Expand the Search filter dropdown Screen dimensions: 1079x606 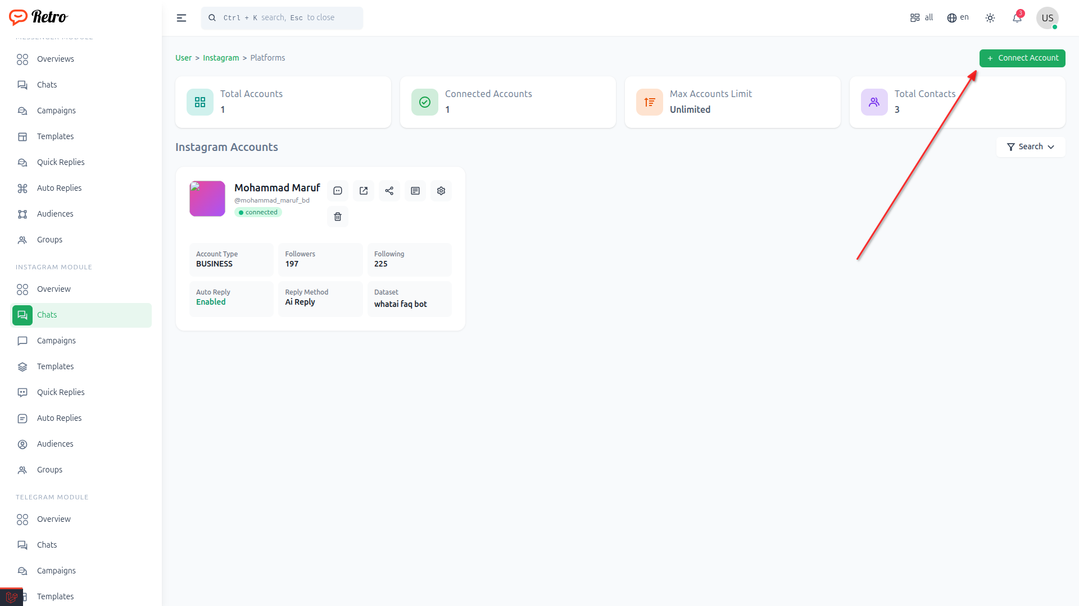coord(1031,147)
